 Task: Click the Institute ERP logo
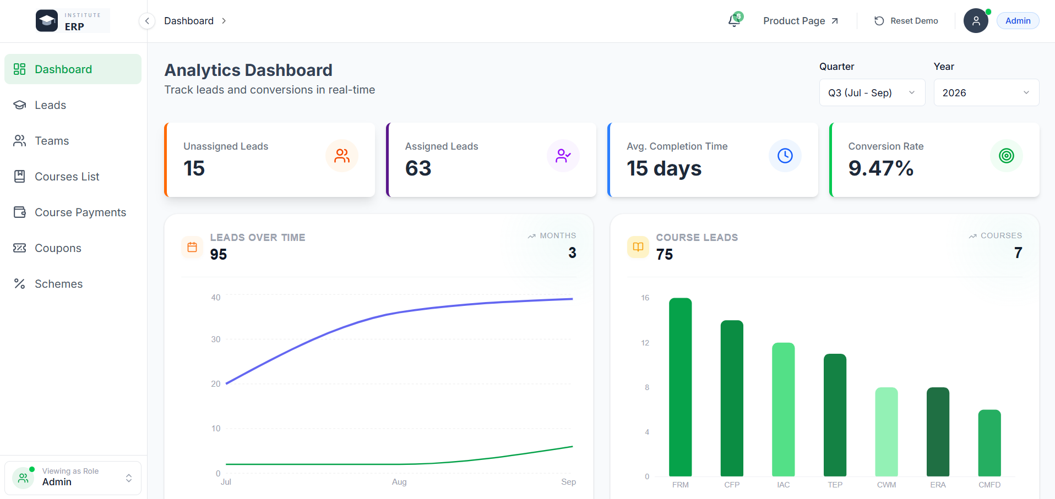(72, 21)
